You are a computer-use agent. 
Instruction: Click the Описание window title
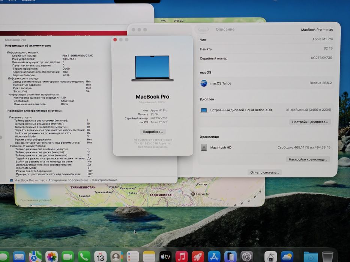click(225, 30)
